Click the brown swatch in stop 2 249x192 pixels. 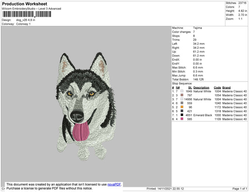[x=182, y=95]
